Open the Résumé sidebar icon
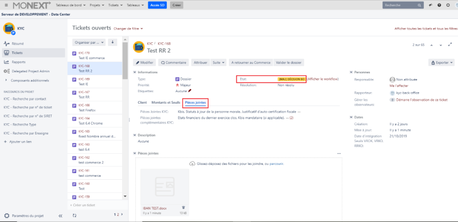 [6, 44]
